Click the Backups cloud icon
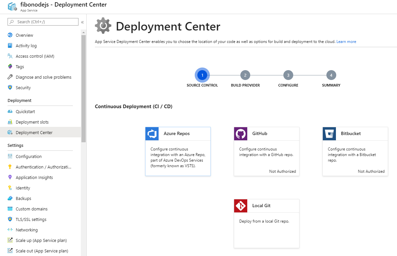The image size is (397, 256). [10, 199]
